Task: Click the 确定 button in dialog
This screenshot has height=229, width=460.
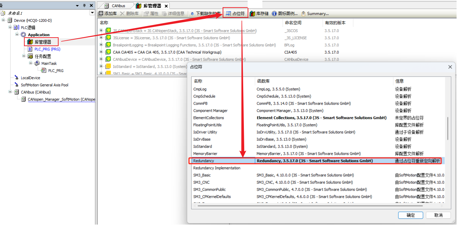Action: click(x=410, y=215)
